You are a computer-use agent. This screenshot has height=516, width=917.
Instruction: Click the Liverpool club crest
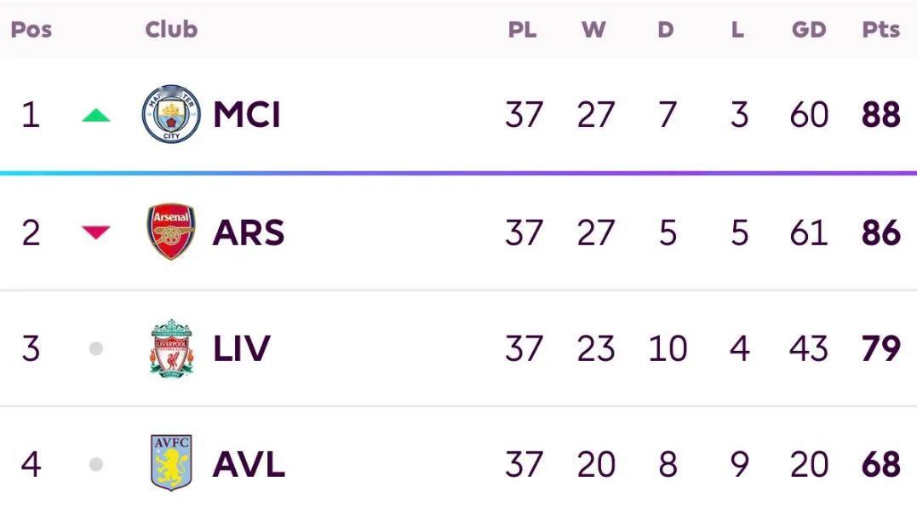point(171,348)
